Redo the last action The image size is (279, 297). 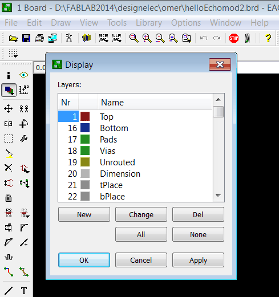(x=217, y=38)
